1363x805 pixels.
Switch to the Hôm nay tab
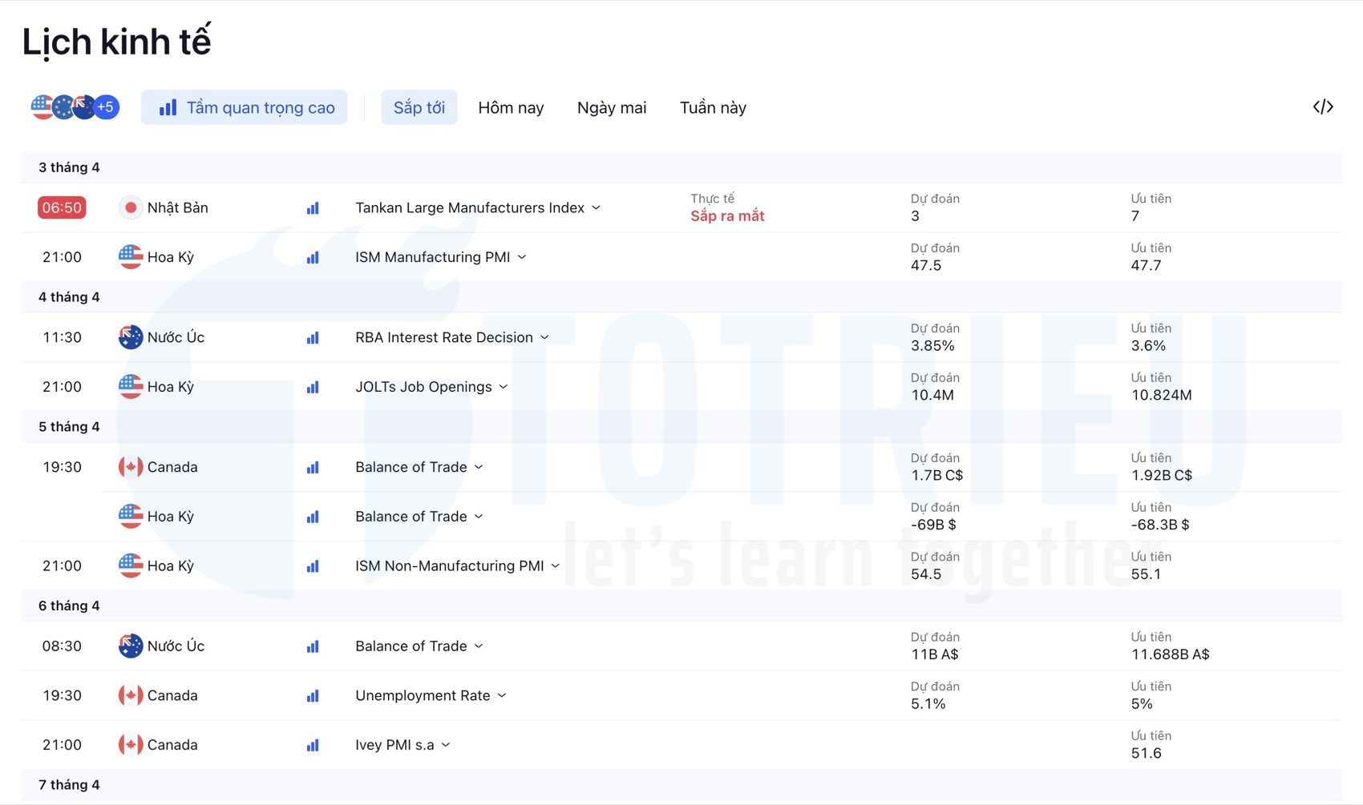511,107
